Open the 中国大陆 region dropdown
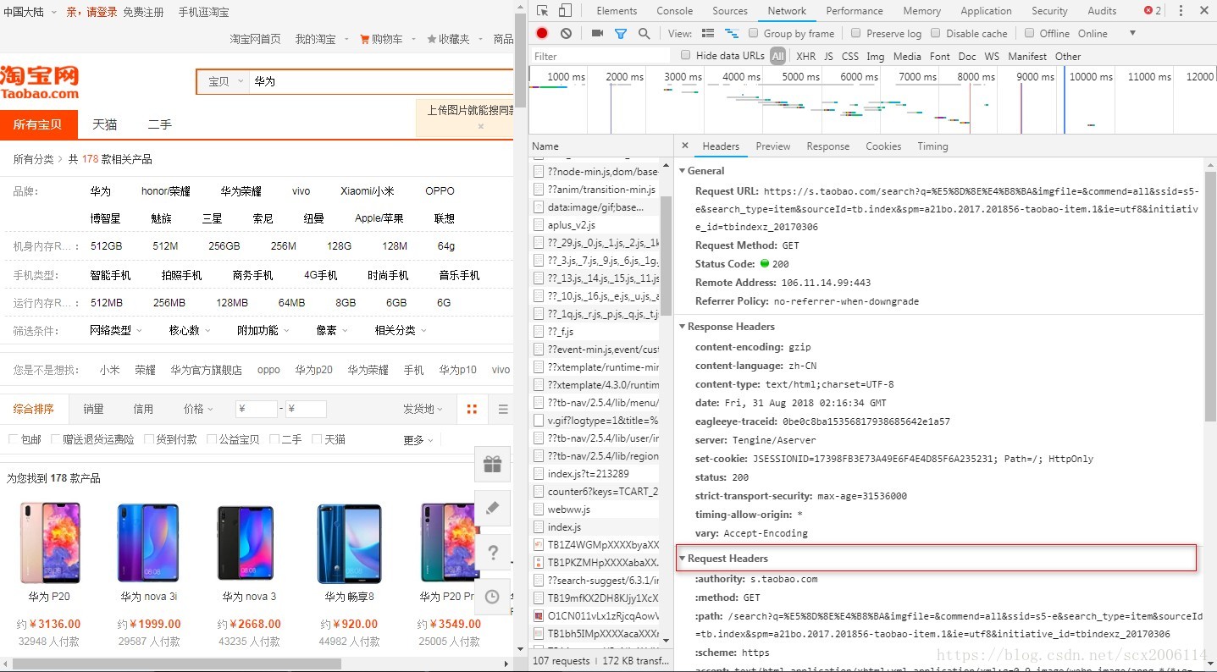1217x672 pixels. coord(30,13)
